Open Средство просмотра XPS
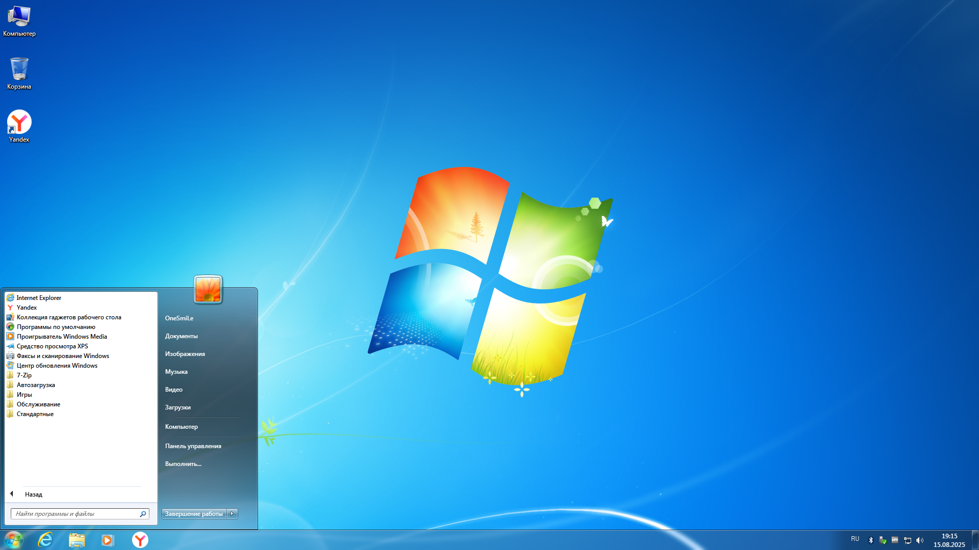Viewport: 979px width, 550px height. click(x=81, y=346)
